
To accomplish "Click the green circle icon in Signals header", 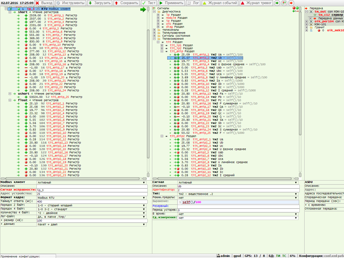I will point(297,8).
